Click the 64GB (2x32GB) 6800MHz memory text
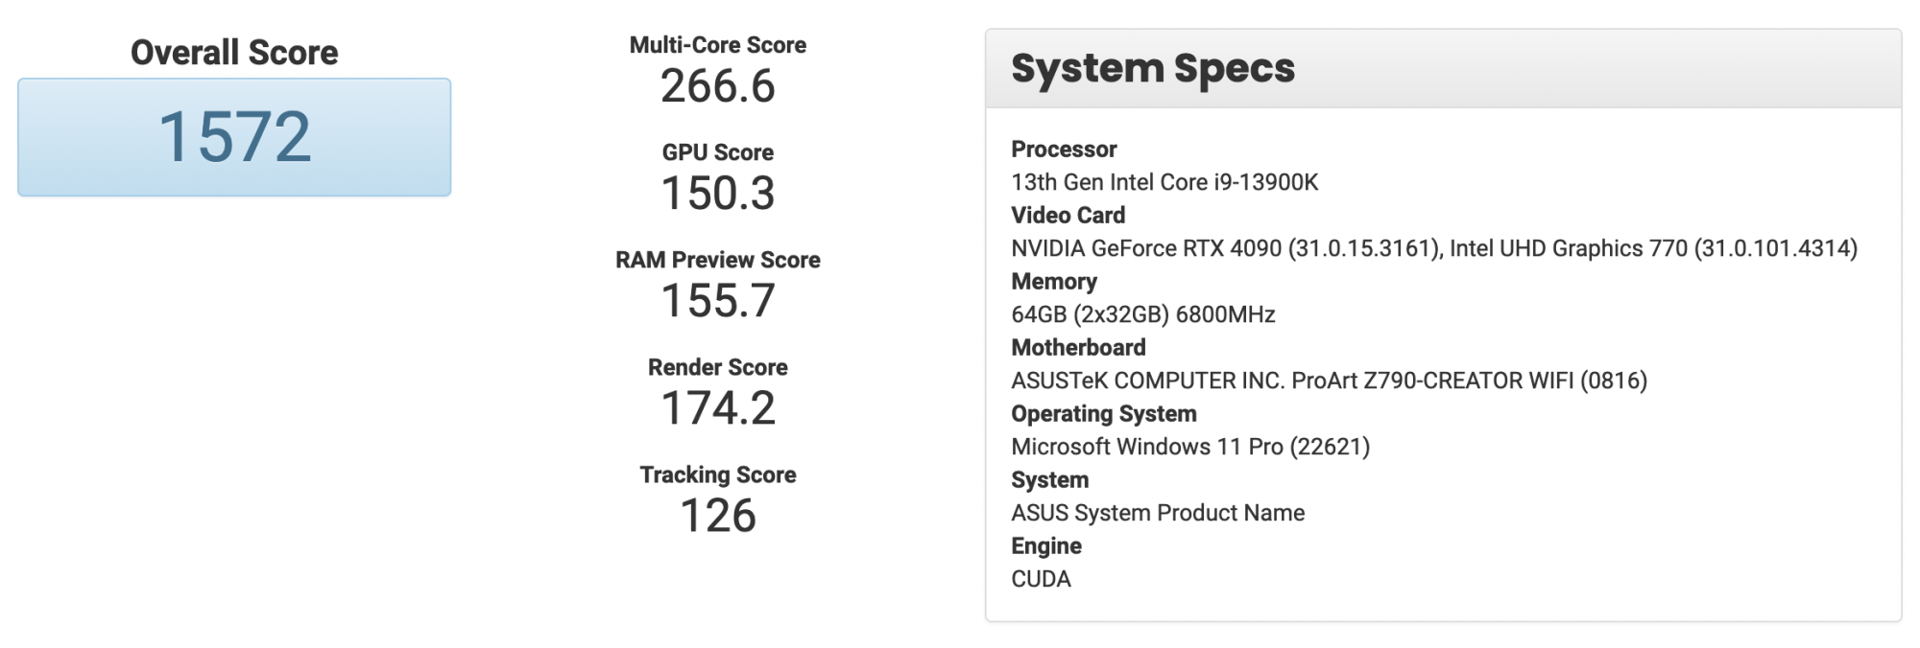Image resolution: width=1920 pixels, height=648 pixels. tap(1142, 314)
